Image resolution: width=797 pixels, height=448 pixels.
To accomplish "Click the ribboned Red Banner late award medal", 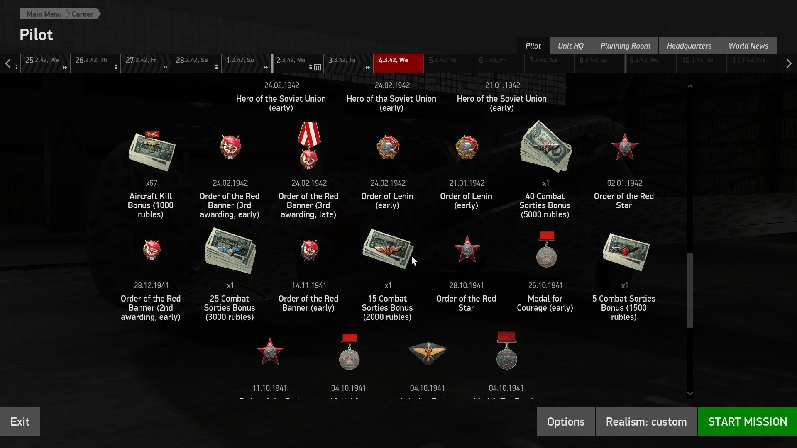I will (x=309, y=146).
